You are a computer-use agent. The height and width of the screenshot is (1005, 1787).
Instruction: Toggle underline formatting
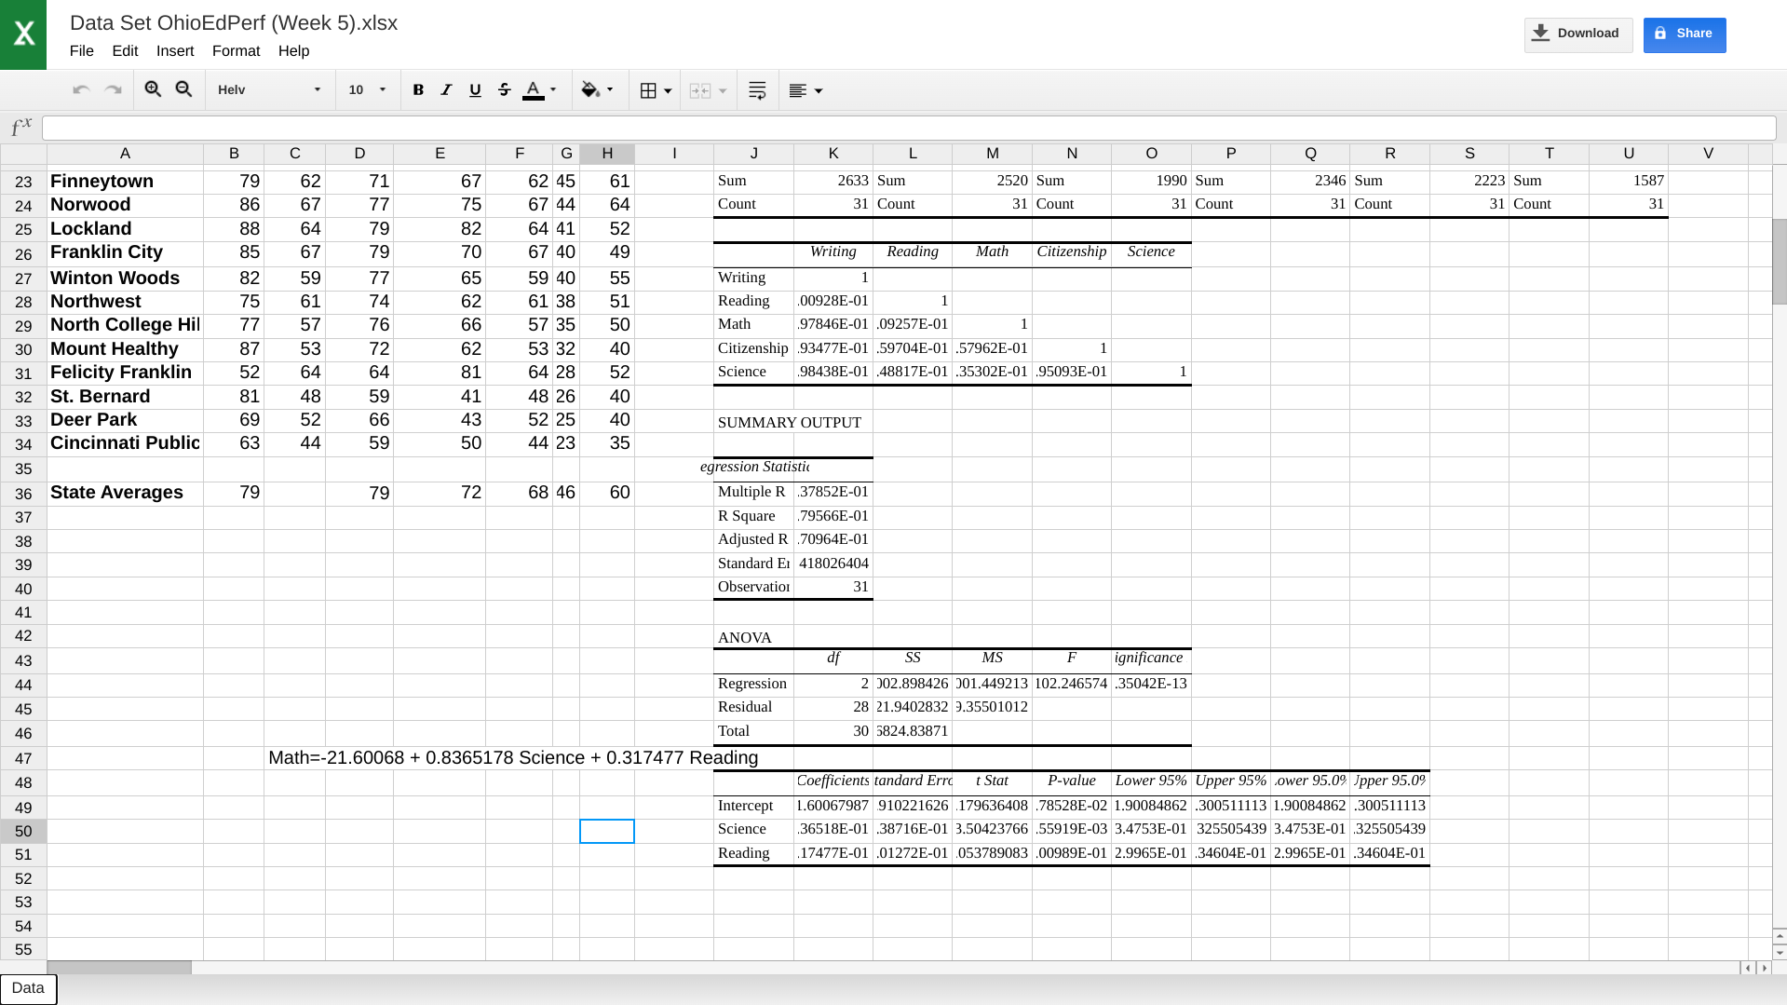coord(475,90)
